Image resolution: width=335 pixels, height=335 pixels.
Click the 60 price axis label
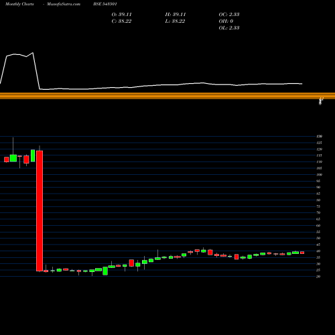tap(318, 226)
